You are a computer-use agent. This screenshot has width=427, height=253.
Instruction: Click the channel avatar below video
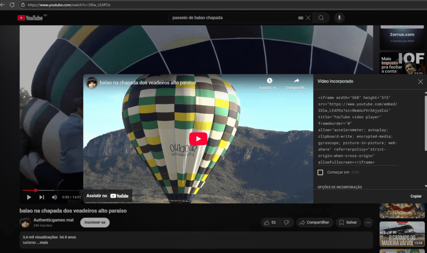click(x=25, y=222)
